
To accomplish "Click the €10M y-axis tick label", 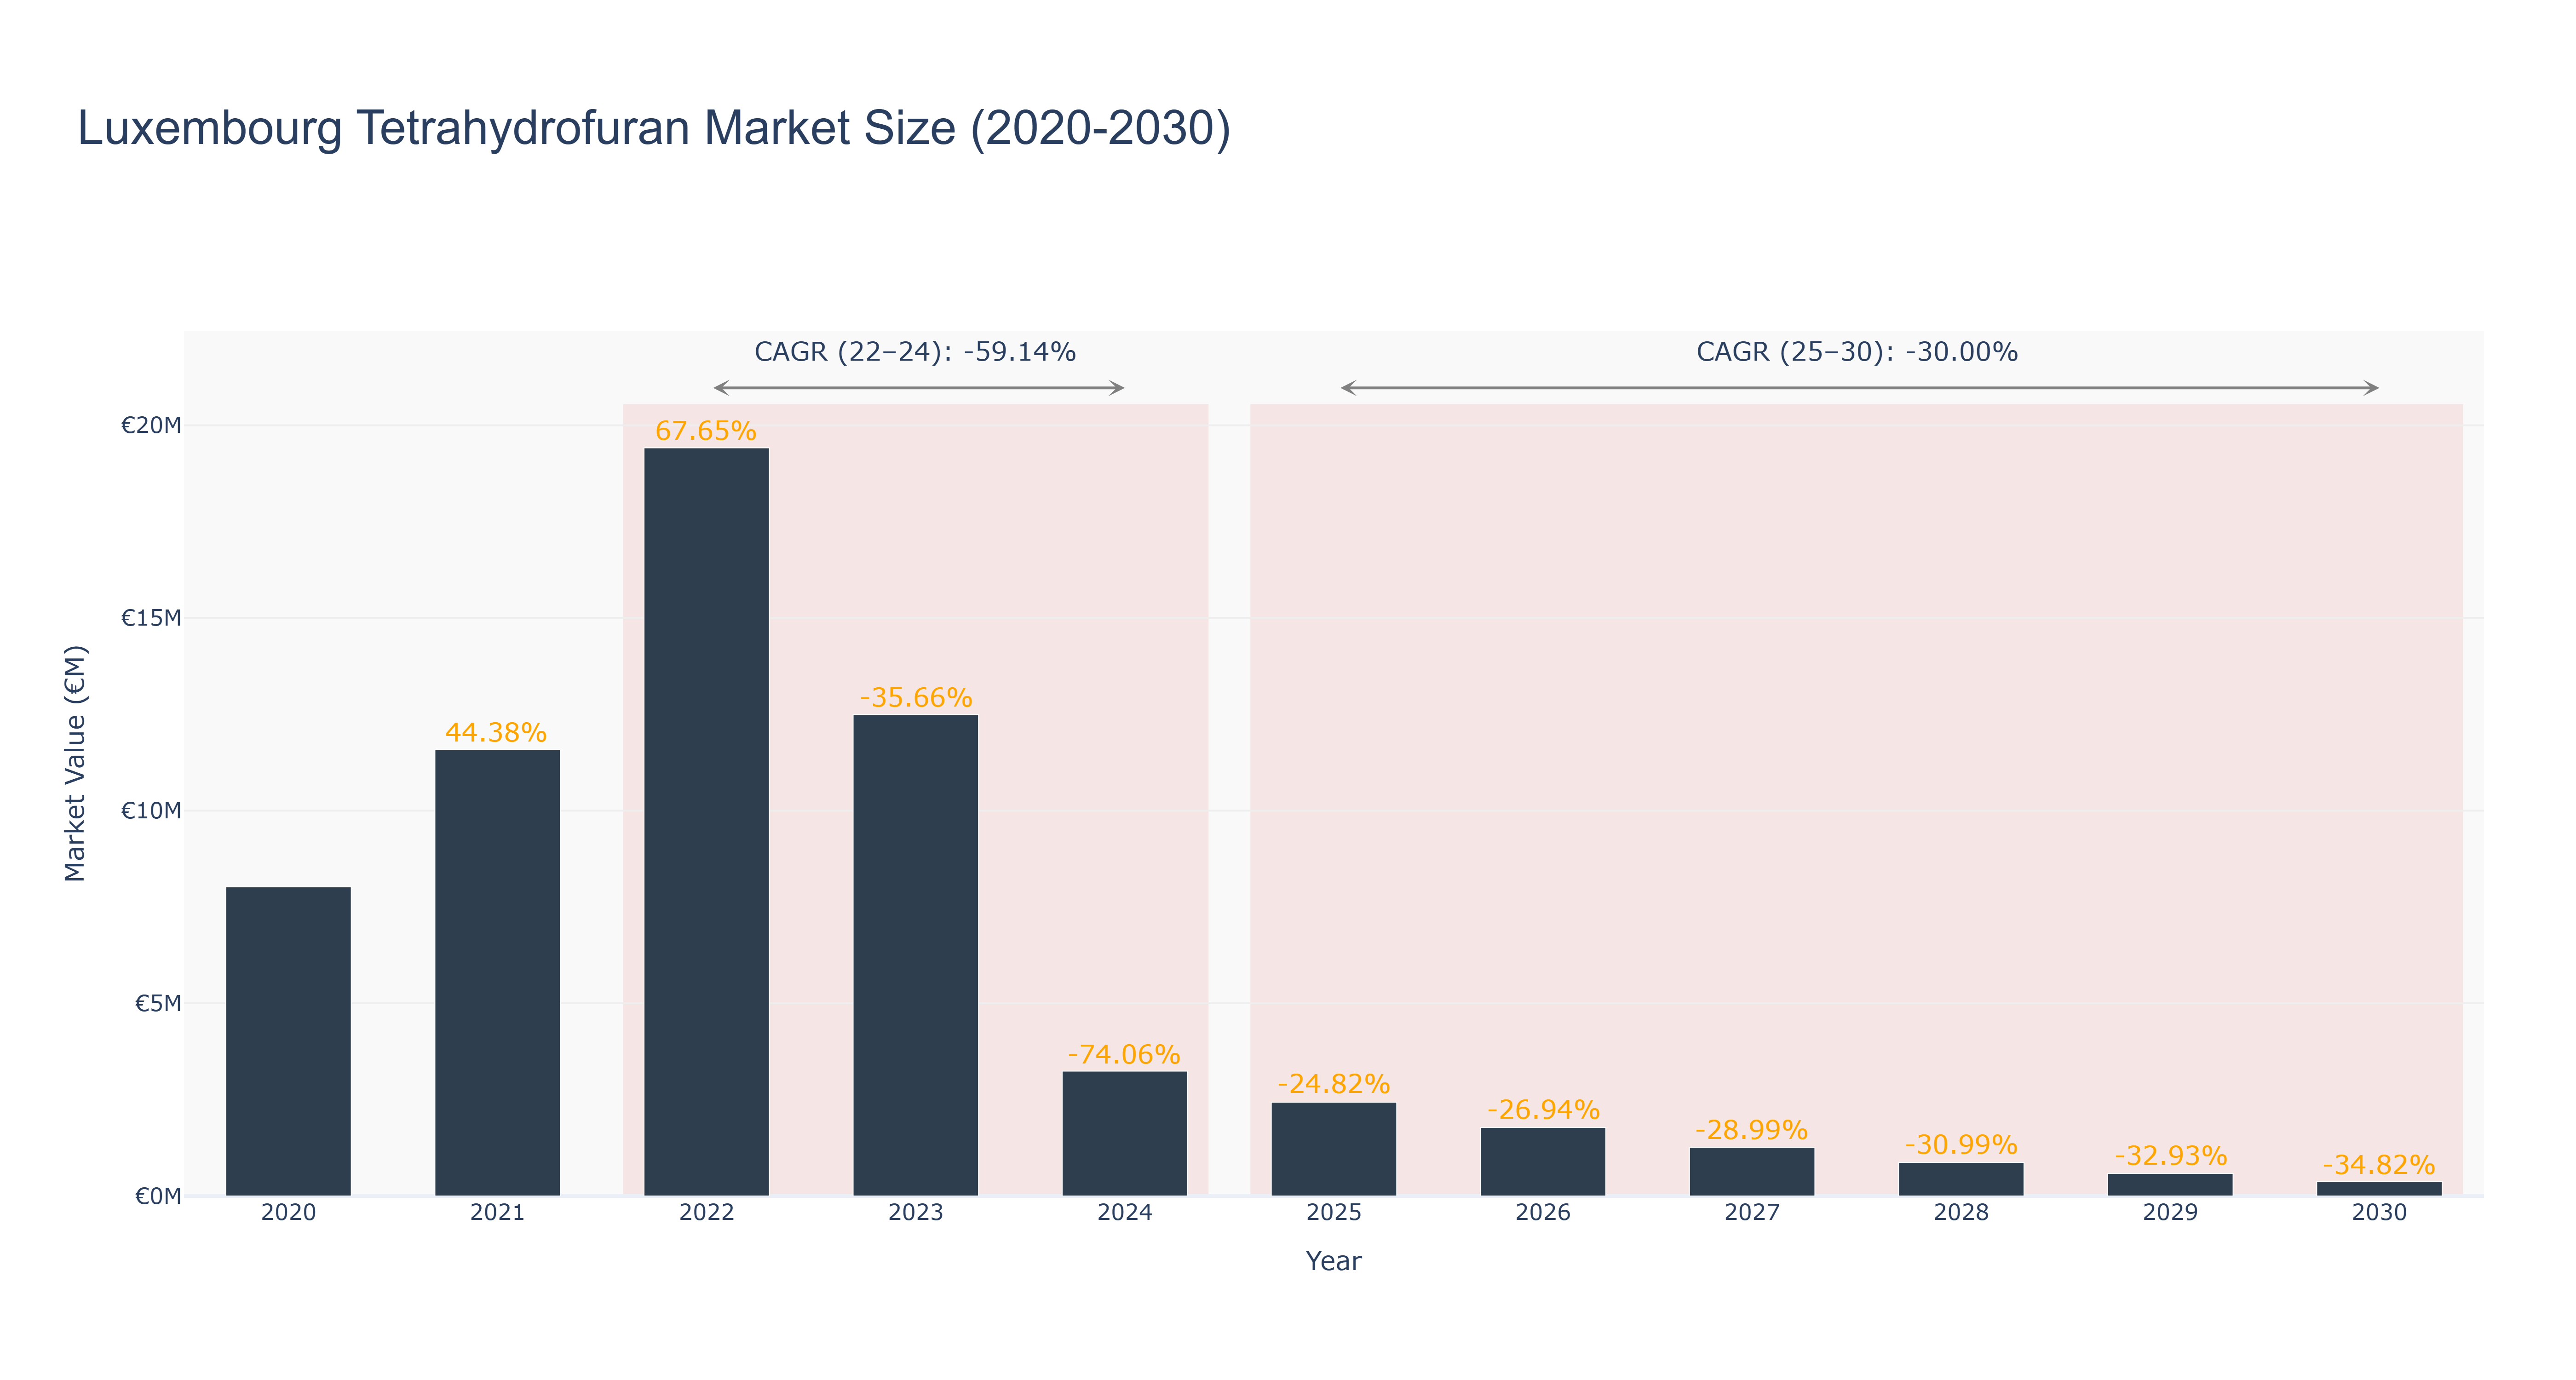I will 151,810.
